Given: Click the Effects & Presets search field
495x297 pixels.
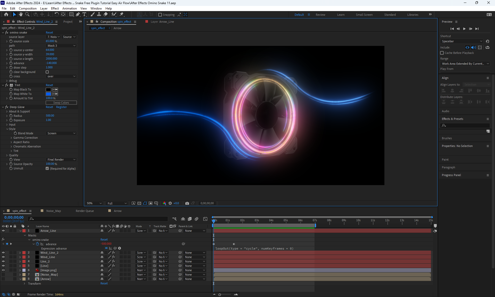Looking at the screenshot, I should click(467, 125).
